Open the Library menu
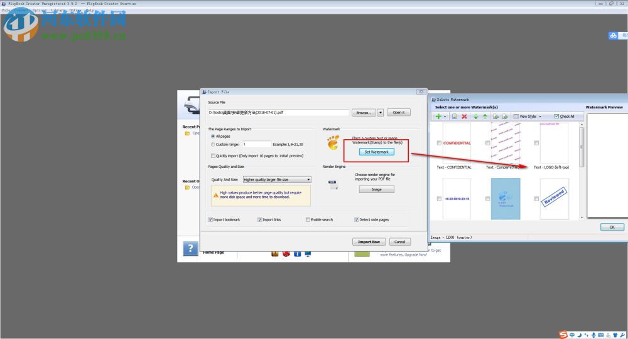This screenshot has height=339, width=628. click(x=57, y=10)
